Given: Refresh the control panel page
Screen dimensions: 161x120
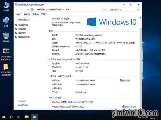Looking at the screenshot, I should click(x=105, y=10).
